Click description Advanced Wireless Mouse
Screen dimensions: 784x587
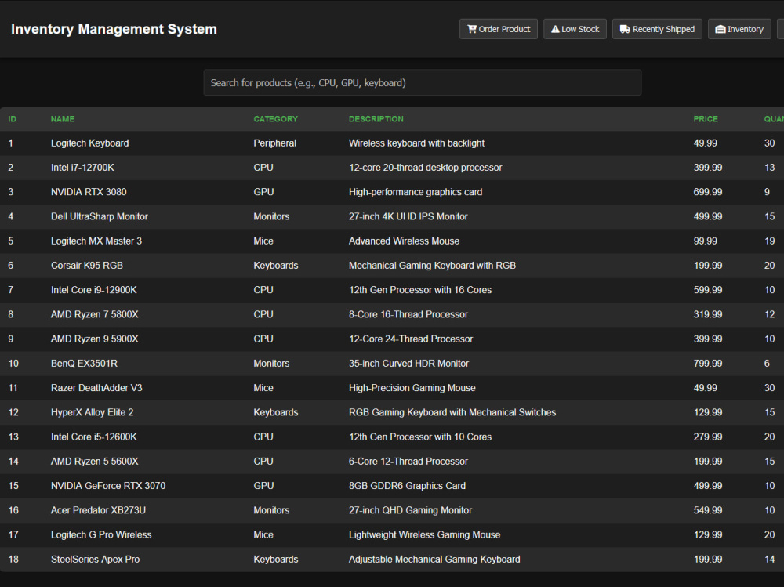tap(404, 241)
